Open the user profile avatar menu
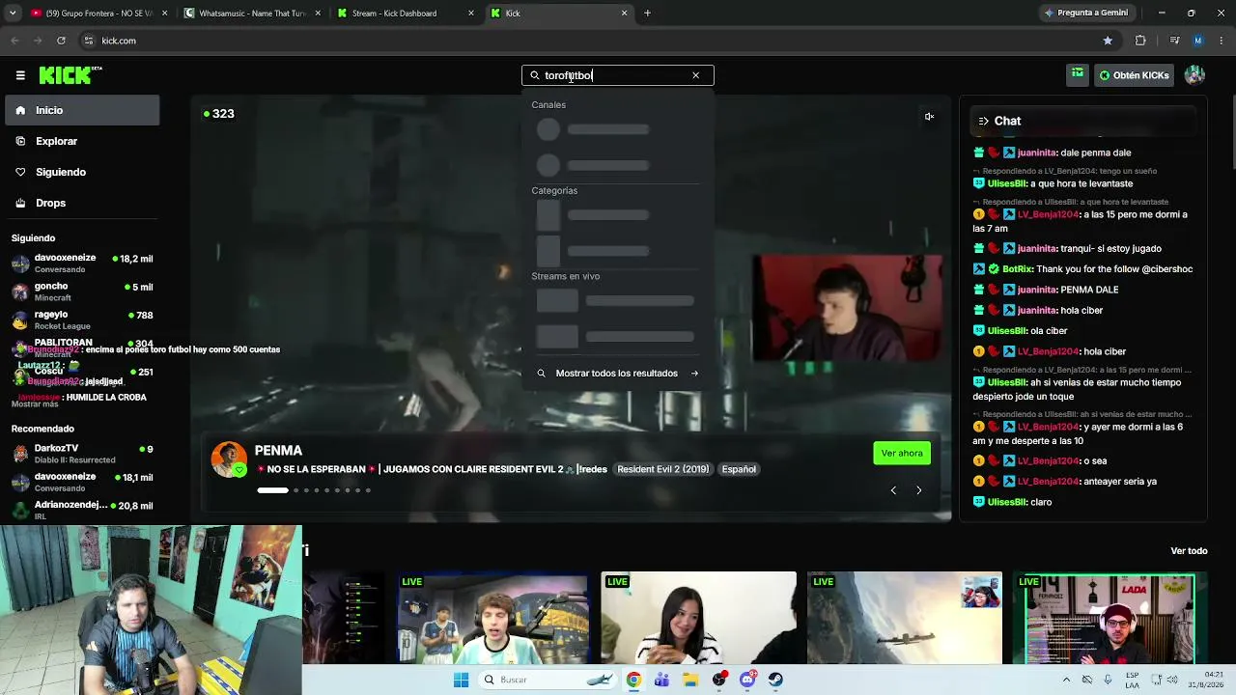 [1194, 75]
